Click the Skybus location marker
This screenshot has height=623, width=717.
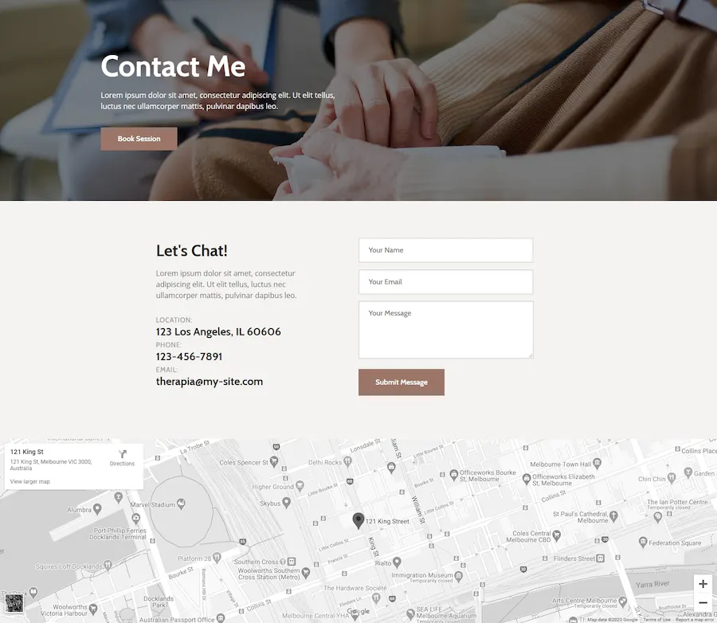pyautogui.click(x=286, y=503)
